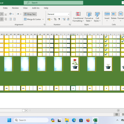The height and width of the screenshot is (124, 124).
Task: Select the cell containing letter E
Action: coord(73,88)
